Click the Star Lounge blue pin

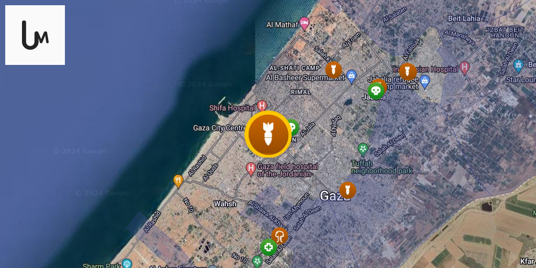click(x=519, y=66)
